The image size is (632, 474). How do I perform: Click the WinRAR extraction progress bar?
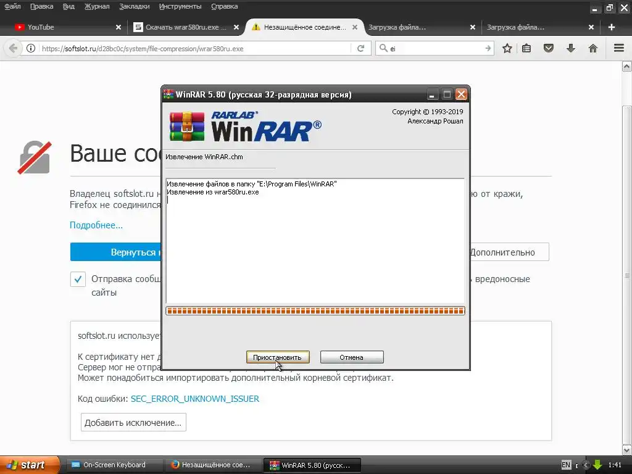click(x=315, y=311)
